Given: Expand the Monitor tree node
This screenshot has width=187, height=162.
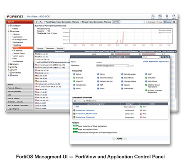Looking at the screenshot, I should 8,75.
